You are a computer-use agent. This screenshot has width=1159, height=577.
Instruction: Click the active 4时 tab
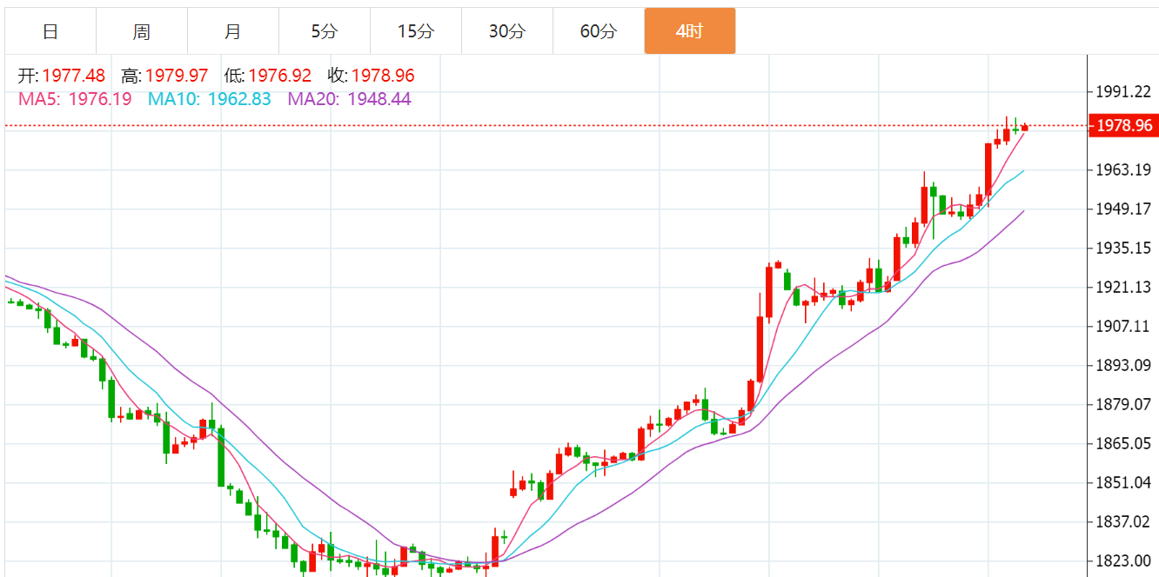(690, 31)
